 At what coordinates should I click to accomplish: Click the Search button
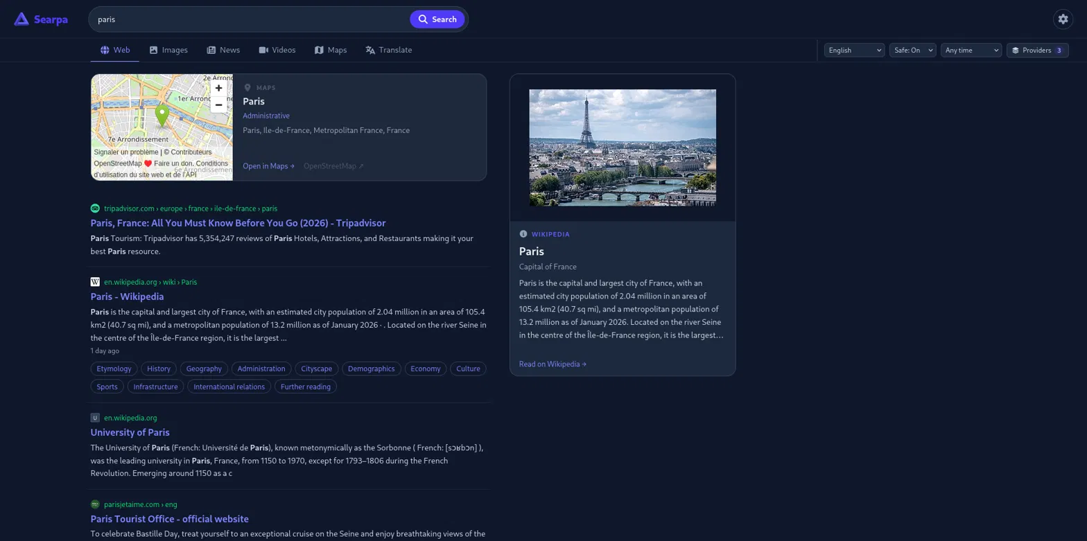click(437, 19)
